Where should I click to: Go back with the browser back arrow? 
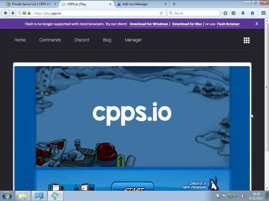(x=6, y=13)
